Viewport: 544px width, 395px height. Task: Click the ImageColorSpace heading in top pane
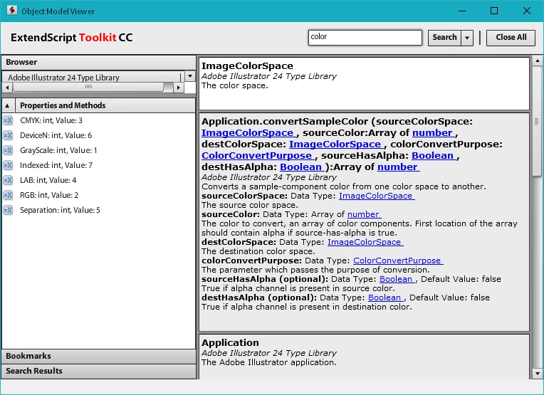point(247,66)
